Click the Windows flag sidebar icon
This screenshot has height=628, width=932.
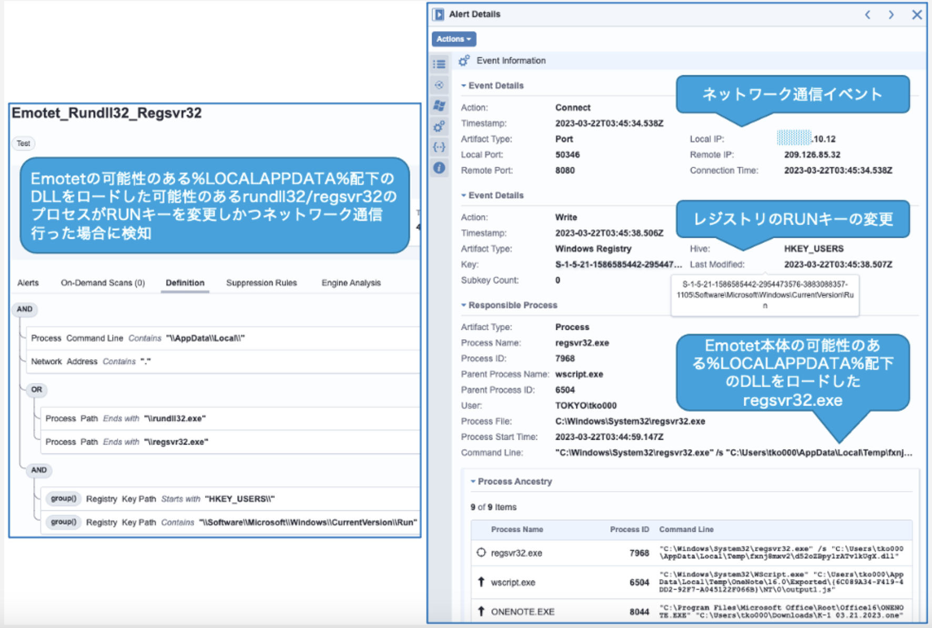click(x=439, y=106)
